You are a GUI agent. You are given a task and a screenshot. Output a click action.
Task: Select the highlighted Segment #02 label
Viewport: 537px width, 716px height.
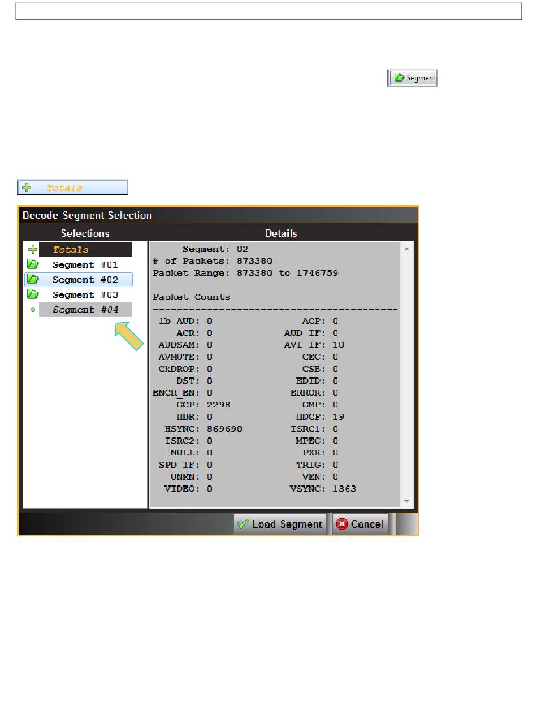coord(85,280)
